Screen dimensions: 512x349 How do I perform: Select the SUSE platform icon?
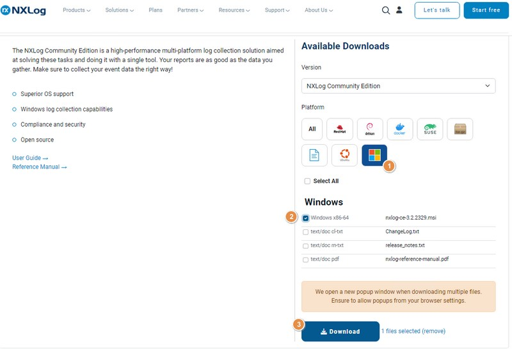pos(430,129)
